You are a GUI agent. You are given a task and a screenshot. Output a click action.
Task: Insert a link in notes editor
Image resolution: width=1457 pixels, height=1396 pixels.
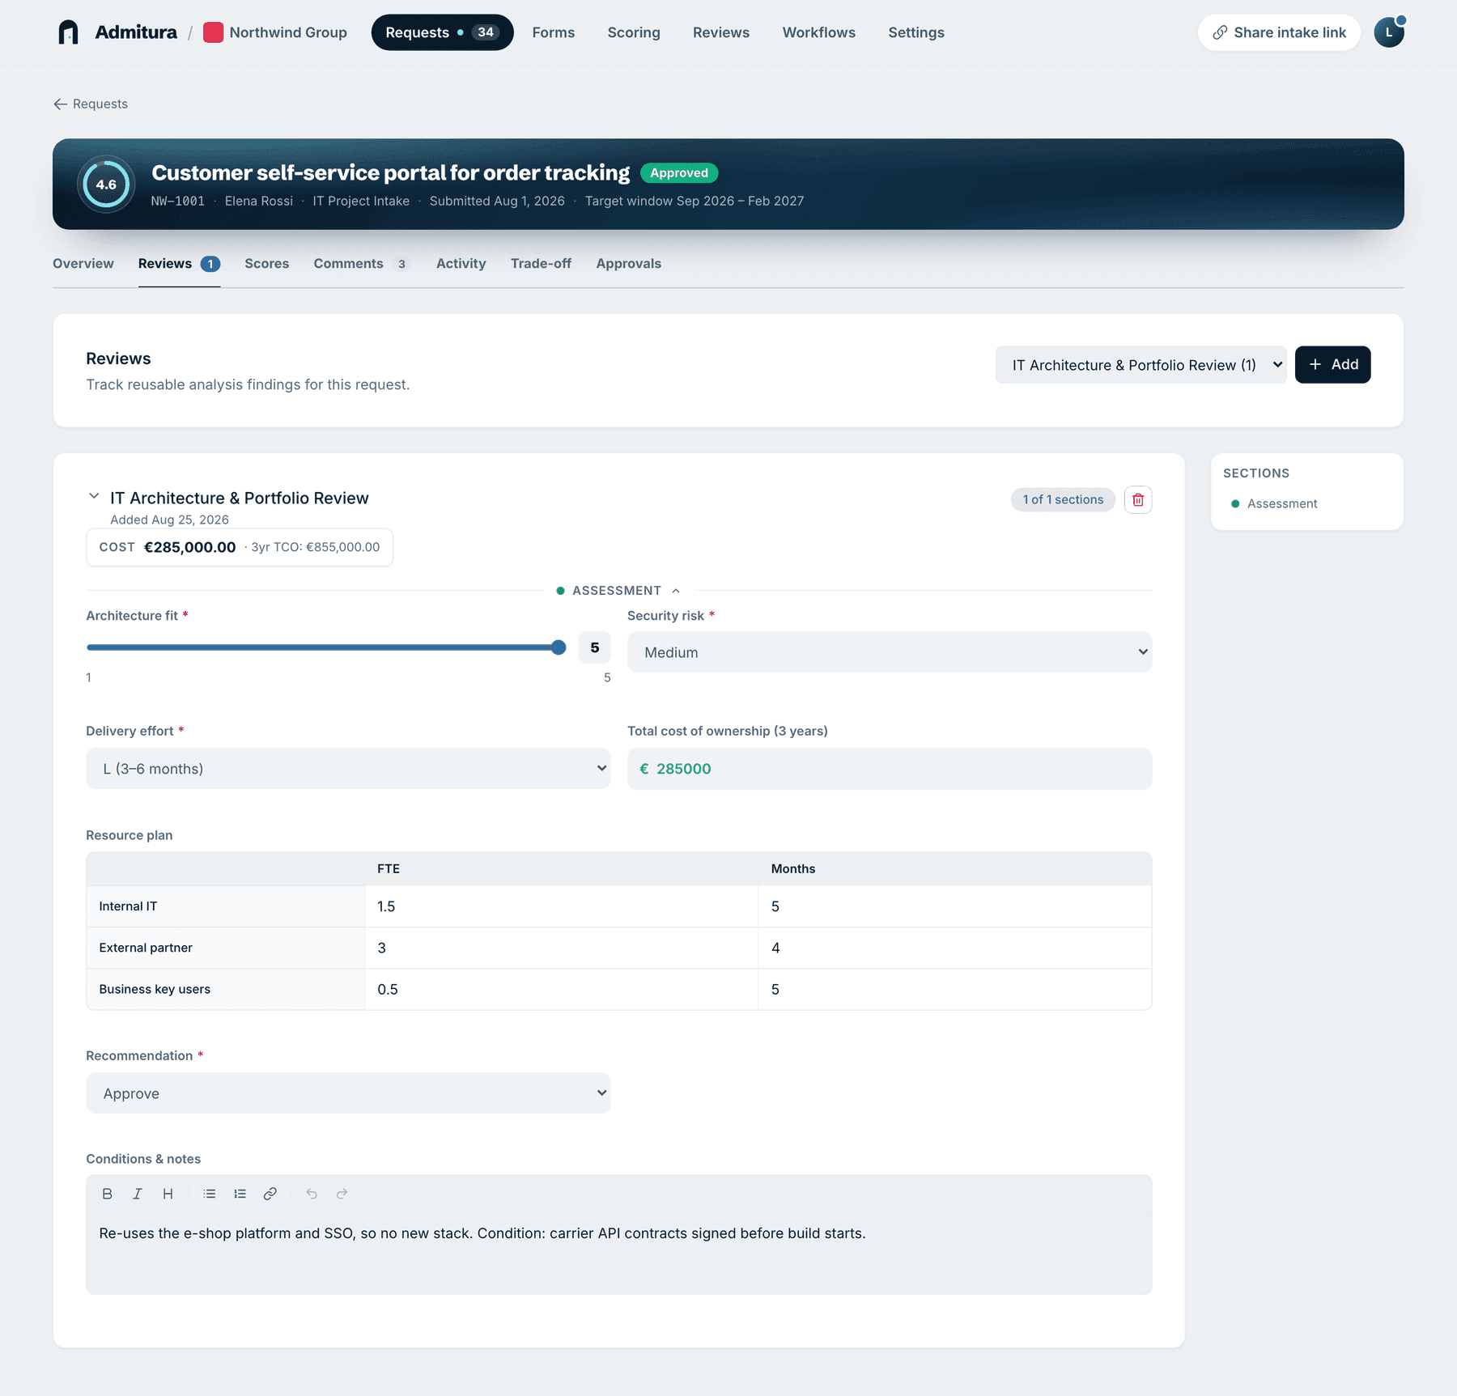(x=270, y=1194)
